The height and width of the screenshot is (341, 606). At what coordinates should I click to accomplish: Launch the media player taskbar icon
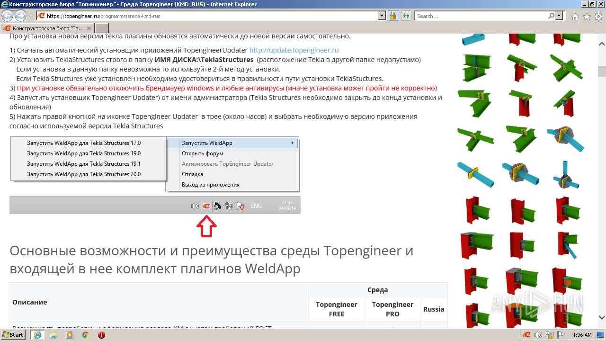point(70,335)
